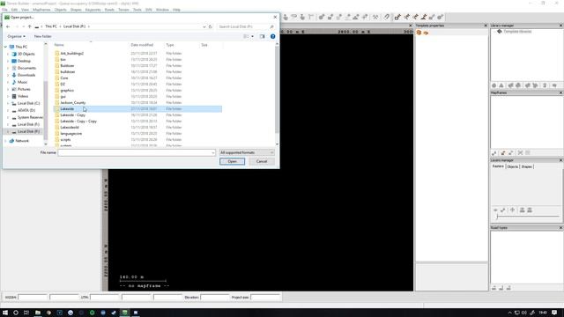Image resolution: width=564 pixels, height=317 pixels.
Task: Click This PC in the address breadcrumb
Action: [x=51, y=26]
